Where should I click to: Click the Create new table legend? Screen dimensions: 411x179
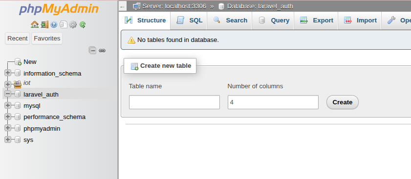(x=160, y=66)
